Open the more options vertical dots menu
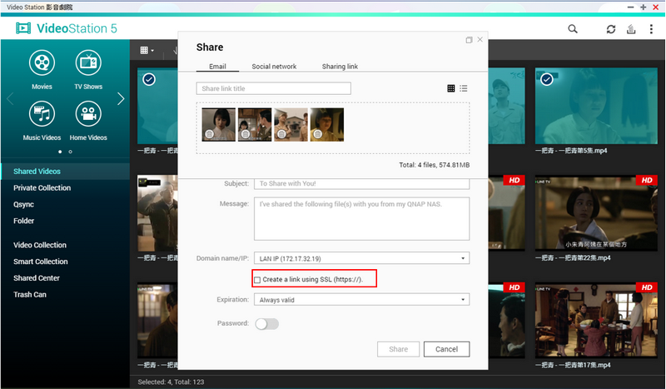Image resolution: width=666 pixels, height=389 pixels. click(651, 29)
